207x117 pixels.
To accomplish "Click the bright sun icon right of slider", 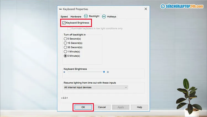I will [x=108, y=72].
